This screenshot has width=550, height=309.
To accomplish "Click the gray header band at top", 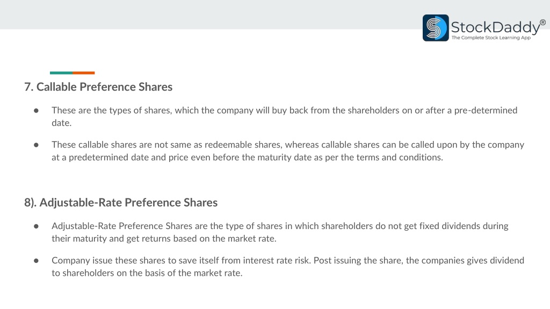I will tap(211, 14).
